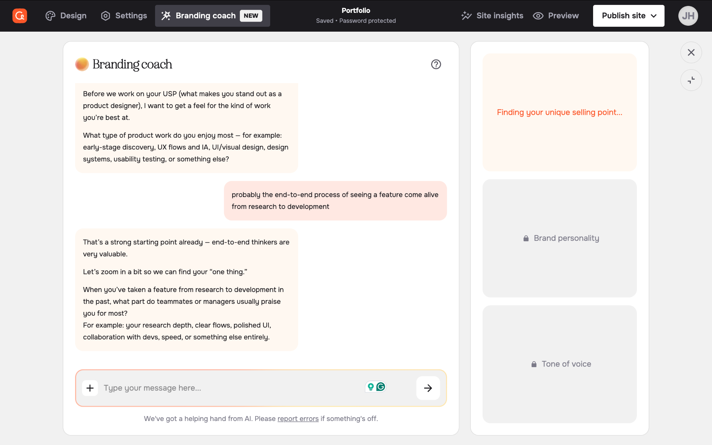Click the Branding coach help question mark
The image size is (712, 445).
[436, 64]
